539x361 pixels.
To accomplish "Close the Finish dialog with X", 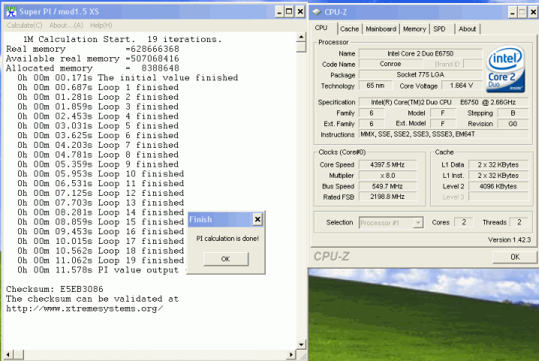I will tap(257, 220).
